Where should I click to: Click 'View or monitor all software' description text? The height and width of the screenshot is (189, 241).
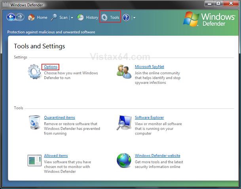pos(158,129)
